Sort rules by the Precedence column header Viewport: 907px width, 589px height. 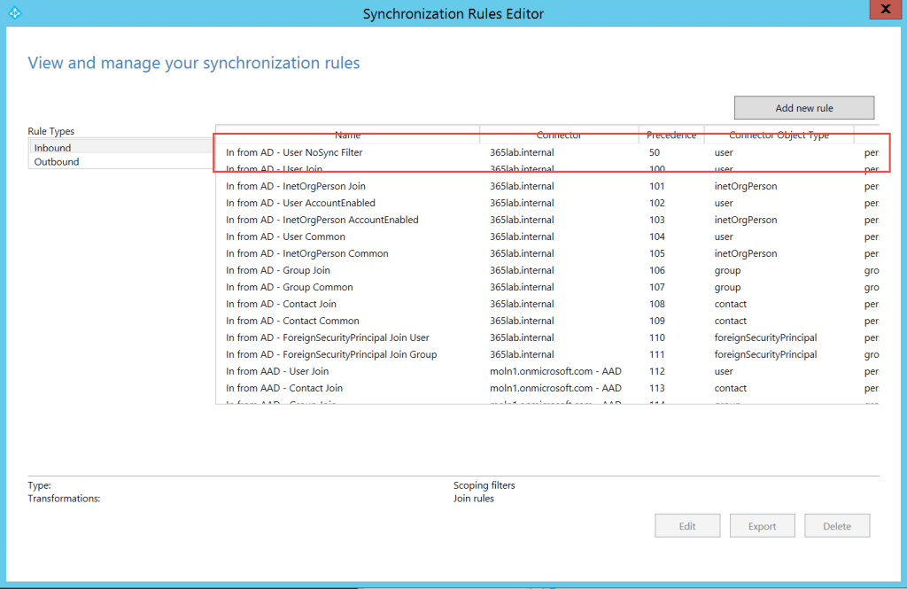point(671,135)
